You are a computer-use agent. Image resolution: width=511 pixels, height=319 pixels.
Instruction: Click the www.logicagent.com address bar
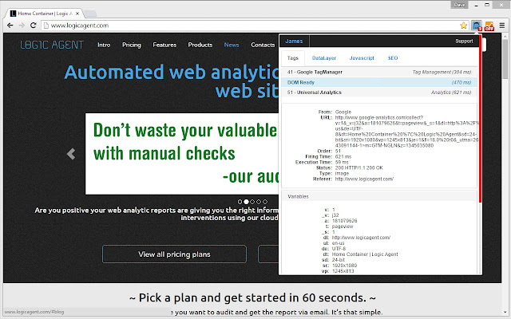251,26
